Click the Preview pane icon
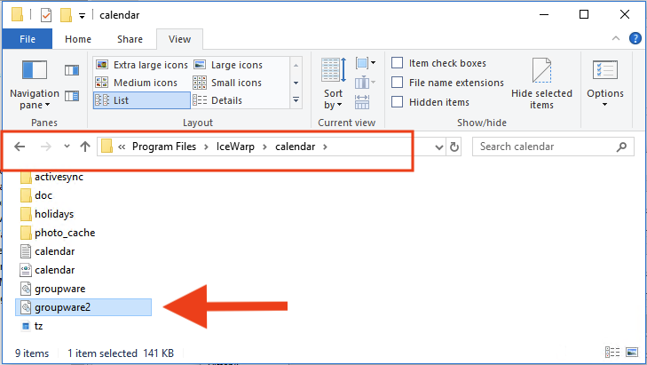 coord(72,70)
